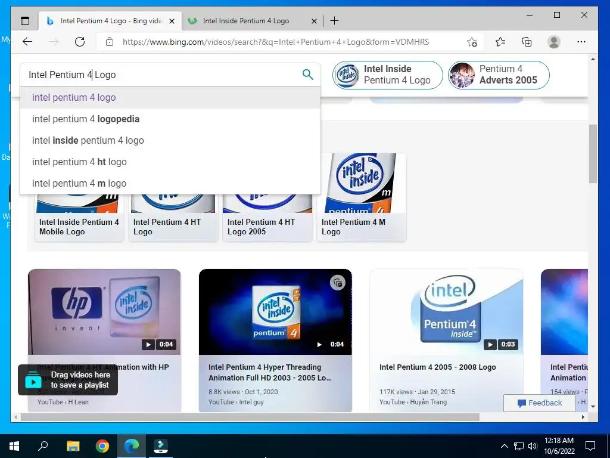
Task: Open the Collections panel
Action: (527, 42)
